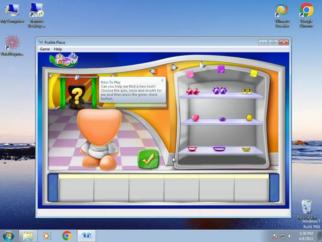Launch Chrome from the taskbar

point(67,236)
